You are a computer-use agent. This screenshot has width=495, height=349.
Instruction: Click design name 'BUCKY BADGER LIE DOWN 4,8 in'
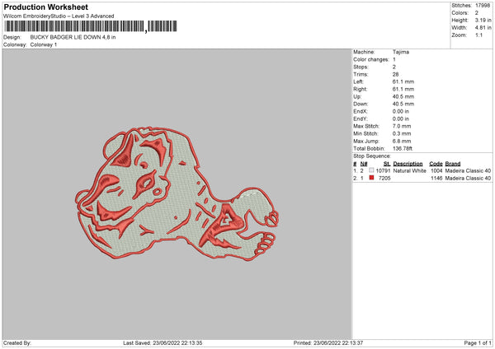73,37
